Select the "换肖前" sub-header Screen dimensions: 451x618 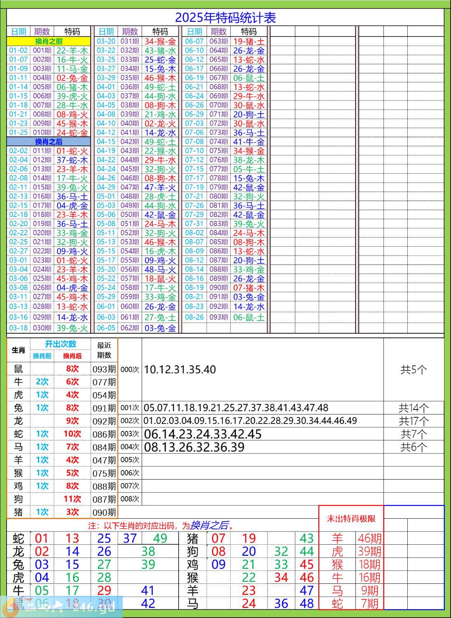pos(42,356)
